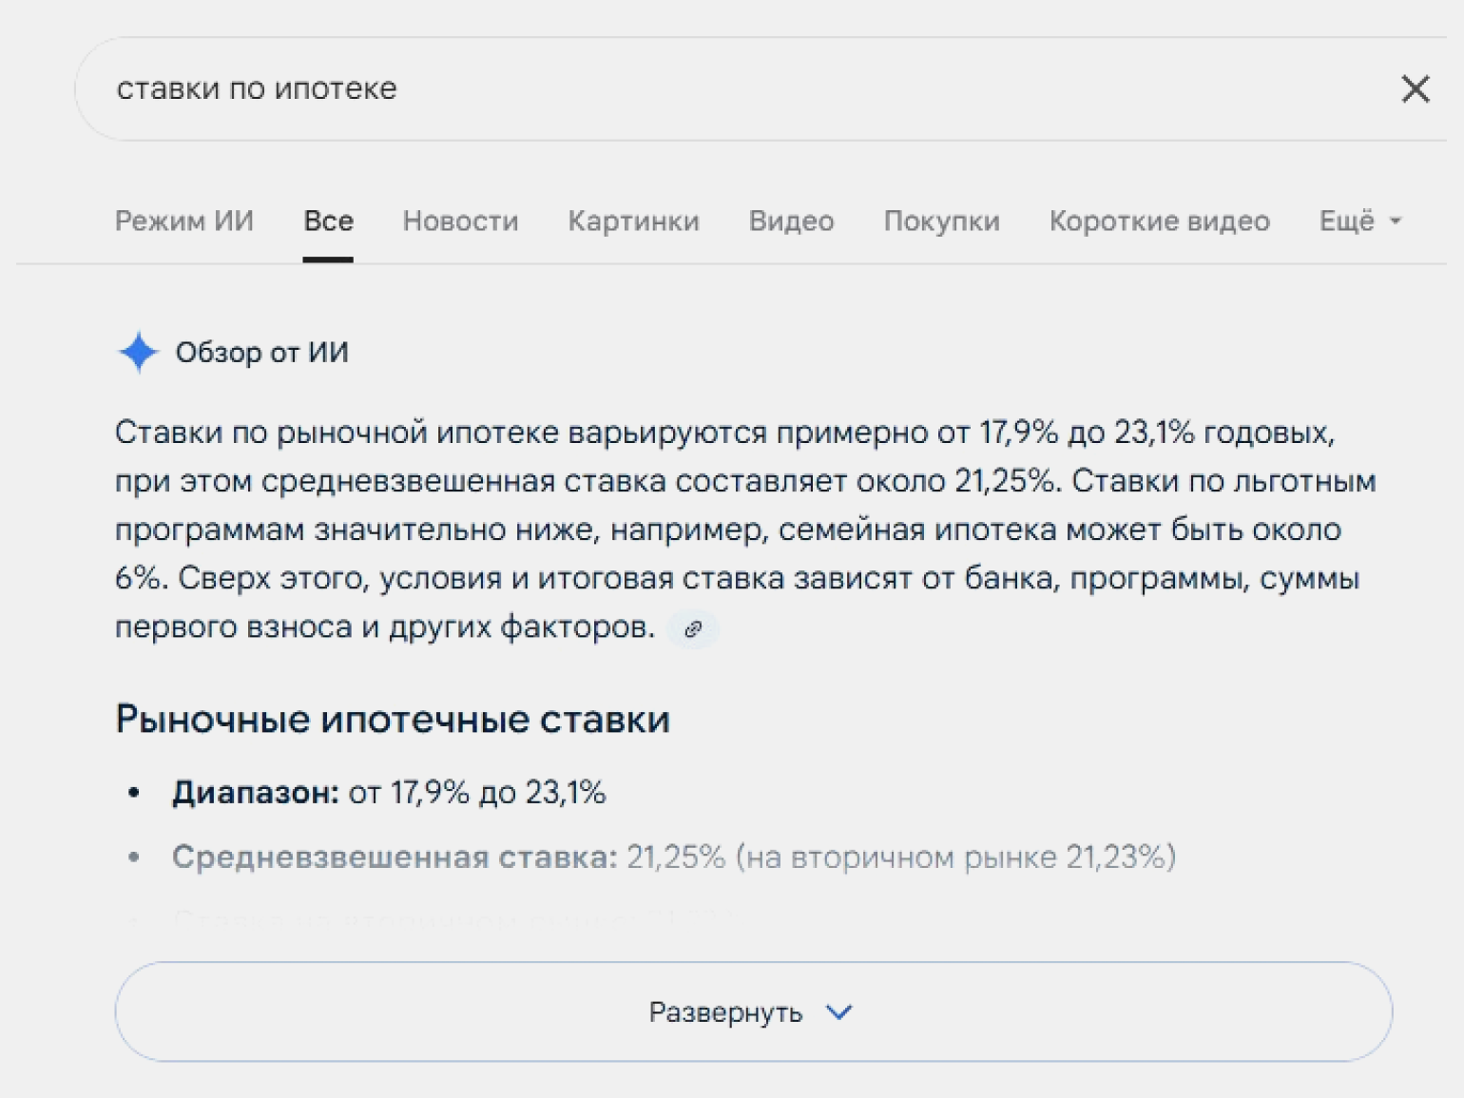Click the blue AI overview sparkle icon
Viewport: 1464px width, 1098px height.
tap(139, 353)
